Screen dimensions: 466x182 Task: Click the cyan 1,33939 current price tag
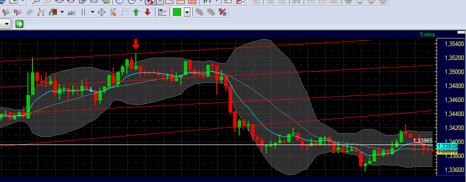point(447,146)
